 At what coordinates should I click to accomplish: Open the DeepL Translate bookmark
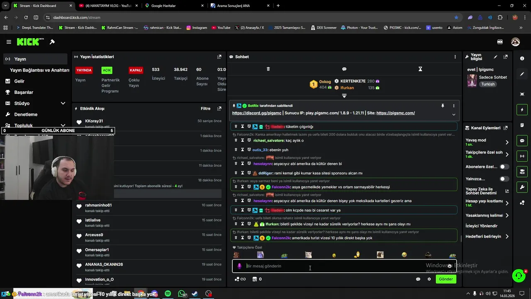35,28
